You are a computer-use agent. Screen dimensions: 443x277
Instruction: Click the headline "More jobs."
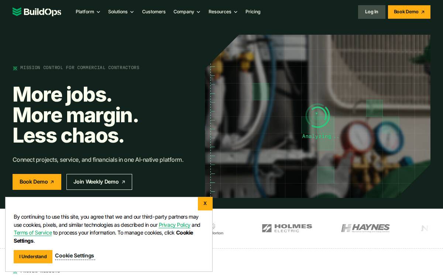click(62, 94)
